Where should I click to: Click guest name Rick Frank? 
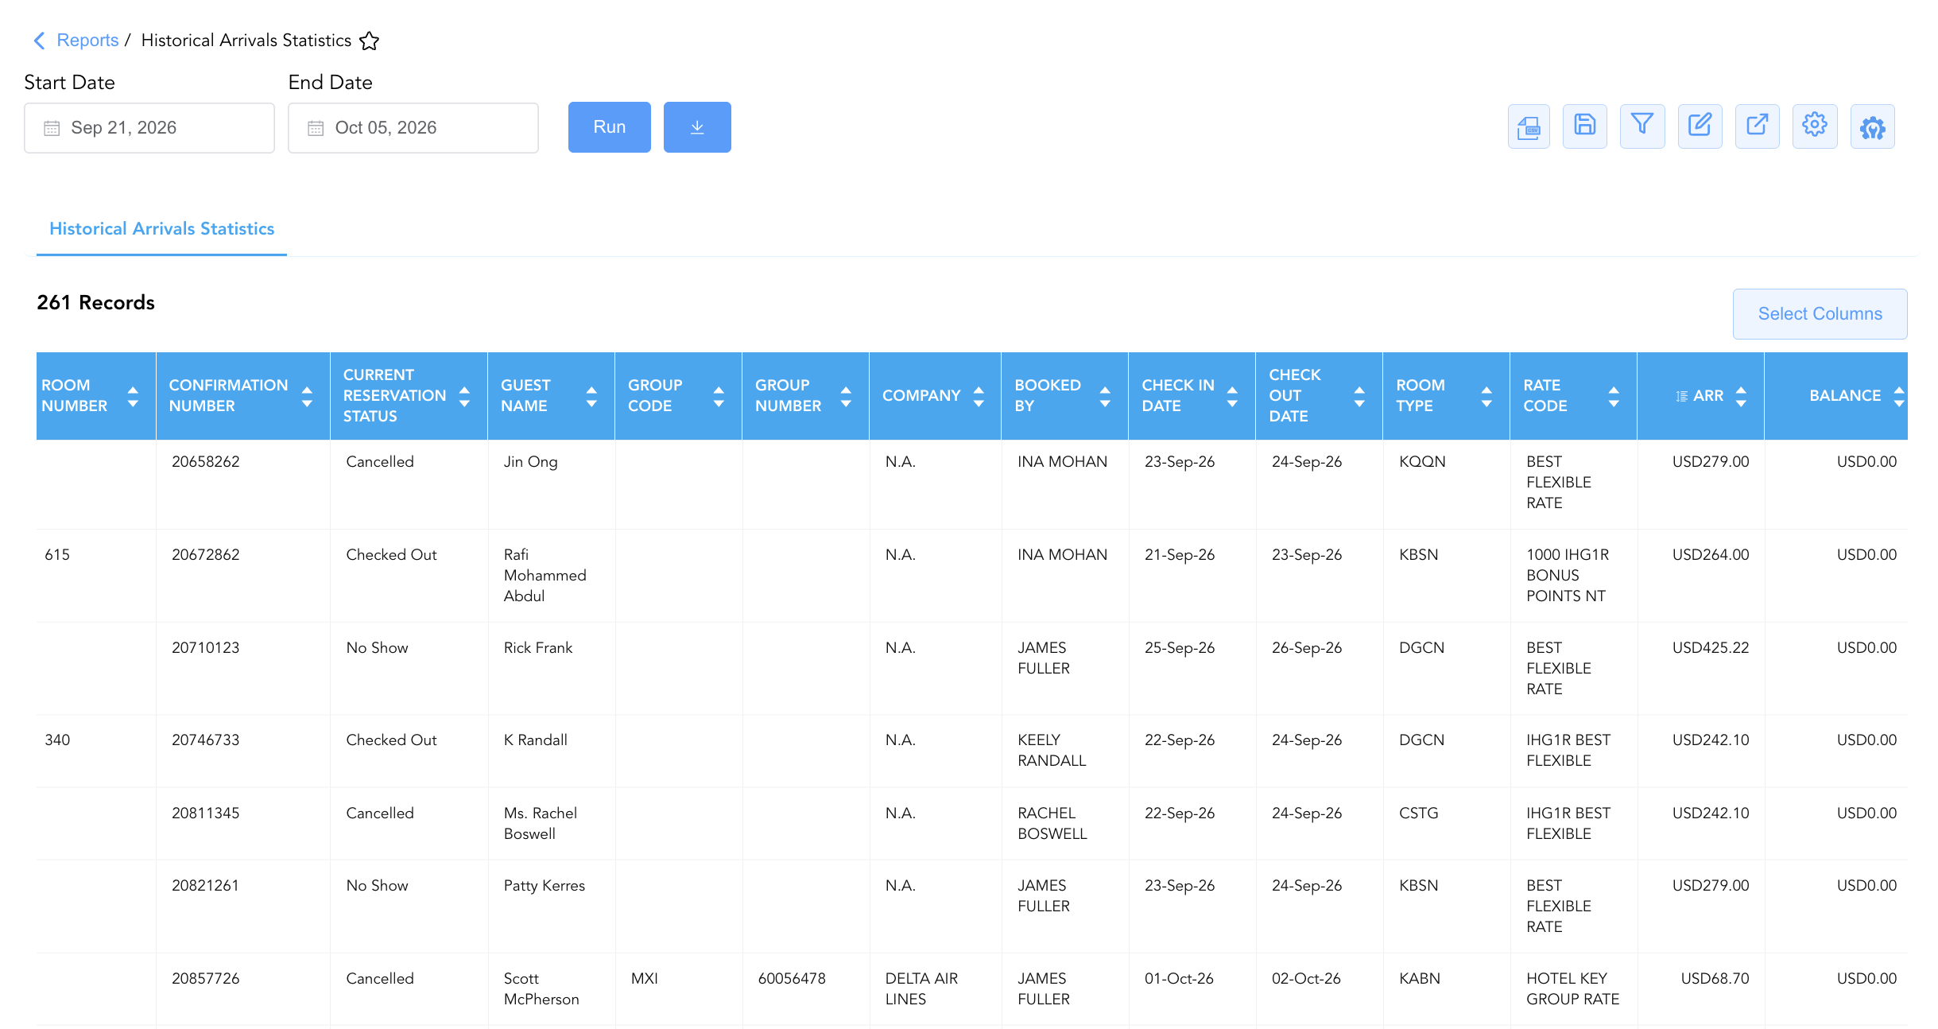pyautogui.click(x=538, y=648)
